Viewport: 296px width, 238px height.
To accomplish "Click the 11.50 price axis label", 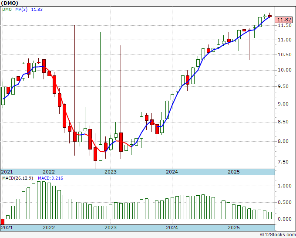I will point(285,25).
